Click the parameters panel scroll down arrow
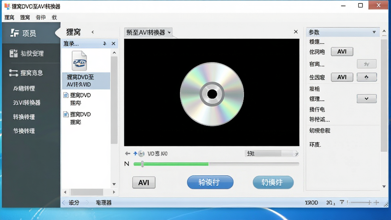 [x=384, y=186]
